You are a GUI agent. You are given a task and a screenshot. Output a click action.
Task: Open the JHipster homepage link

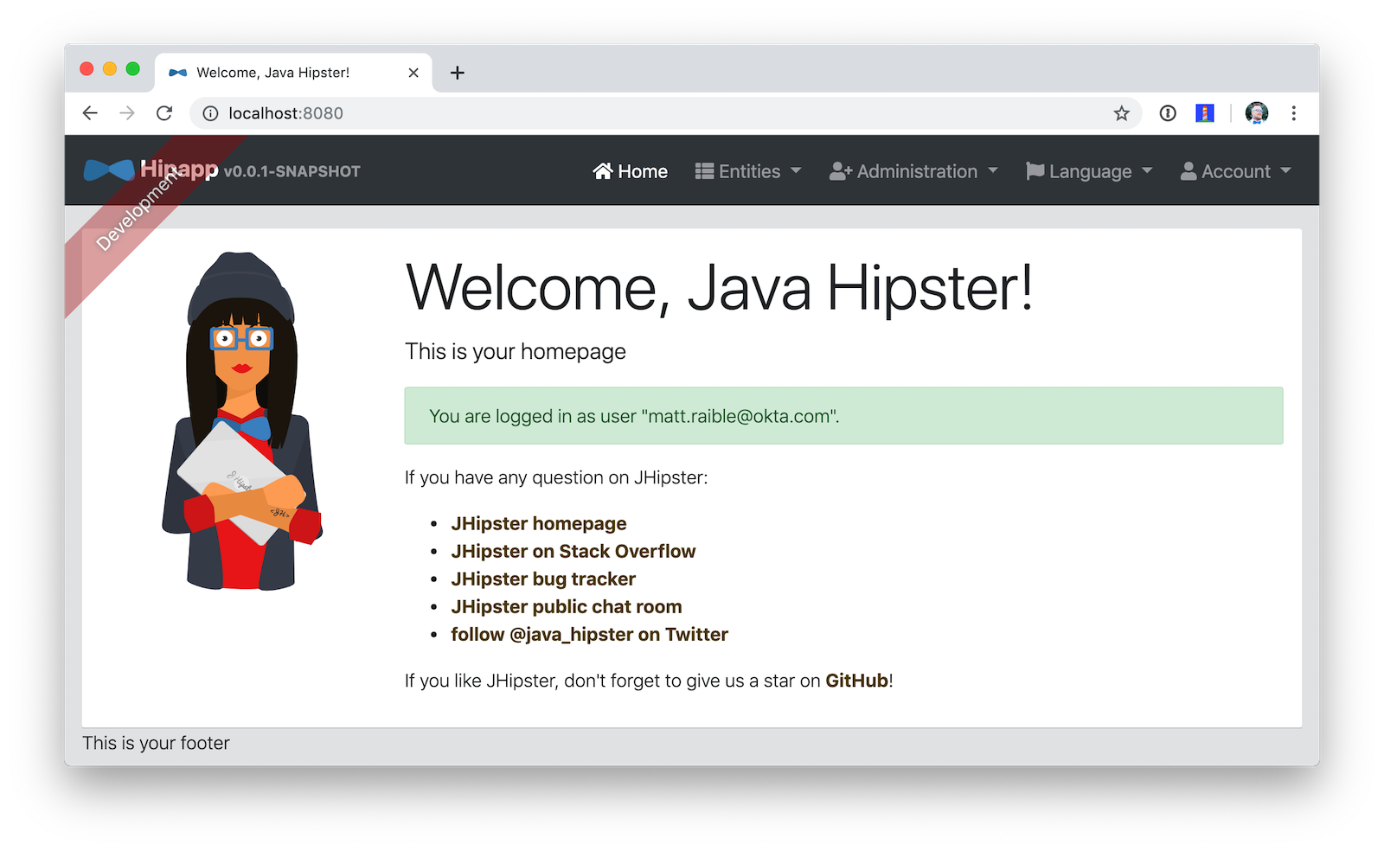(538, 523)
